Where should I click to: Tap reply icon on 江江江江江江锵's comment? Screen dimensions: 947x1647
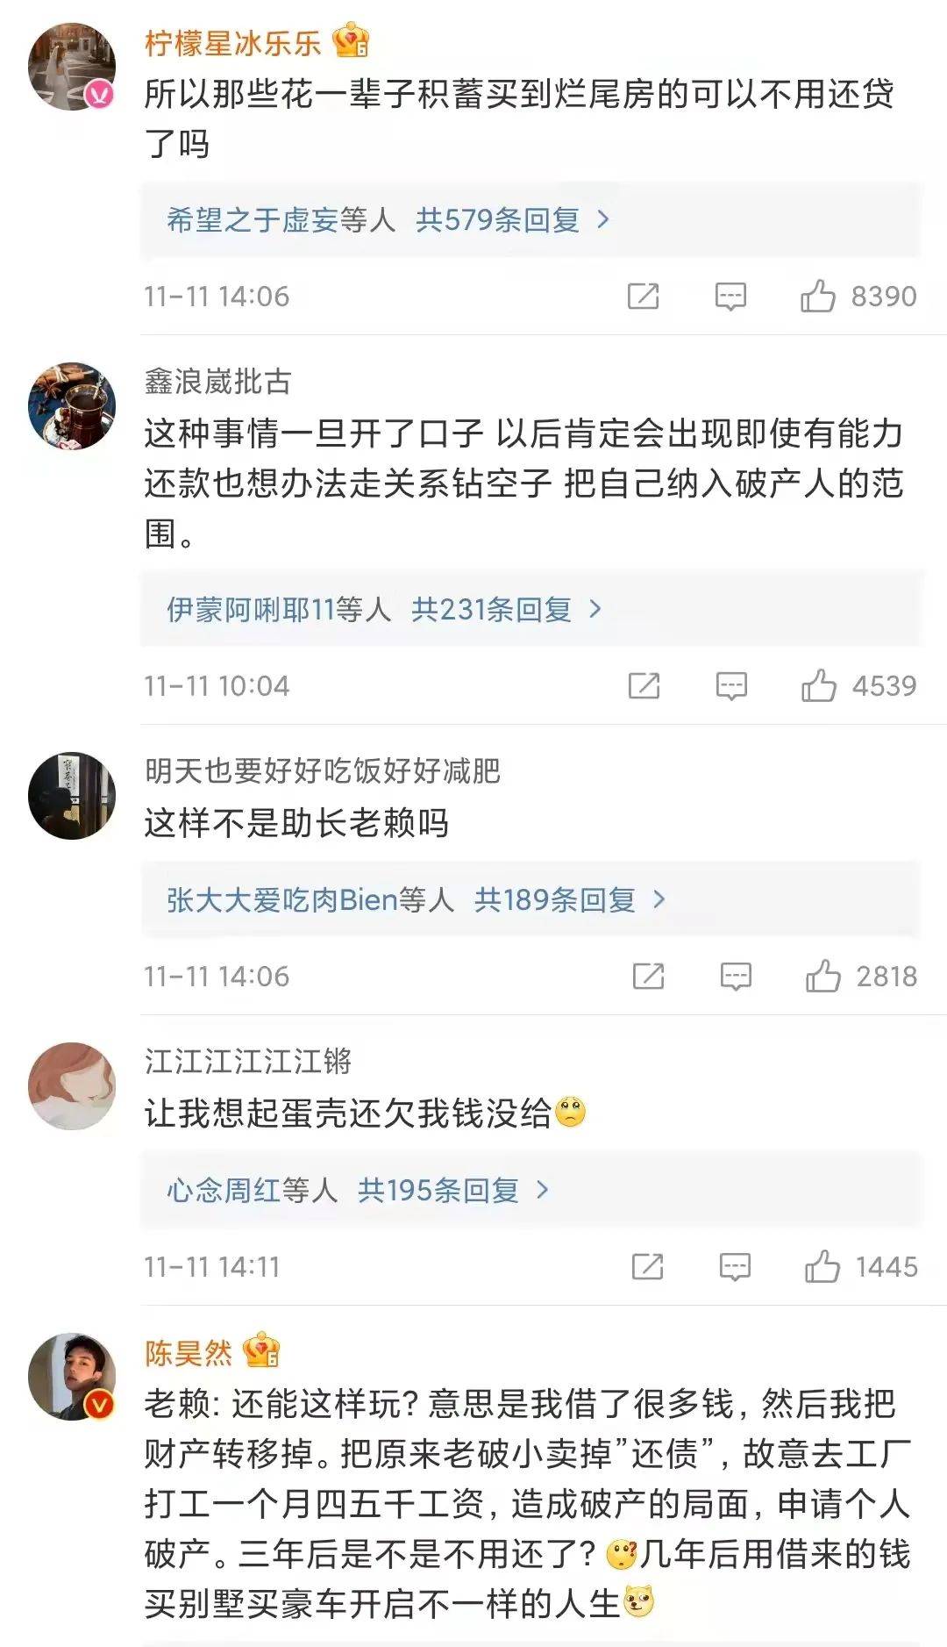pos(735,1267)
